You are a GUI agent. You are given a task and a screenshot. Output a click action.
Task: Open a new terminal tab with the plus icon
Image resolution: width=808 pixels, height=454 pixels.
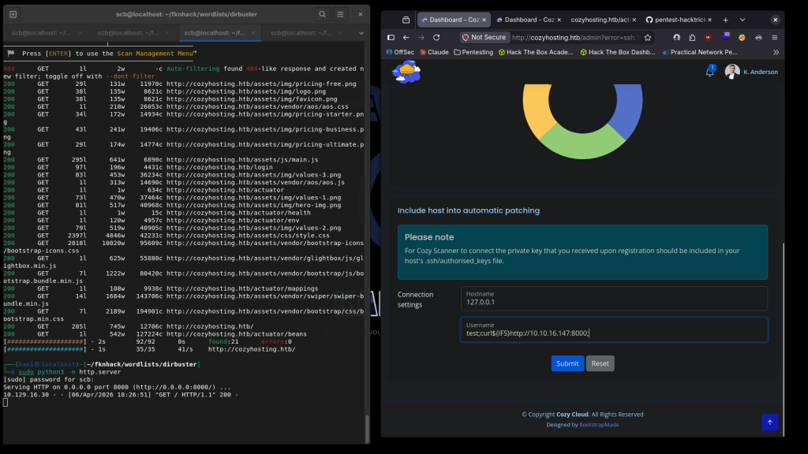pyautogui.click(x=13, y=14)
